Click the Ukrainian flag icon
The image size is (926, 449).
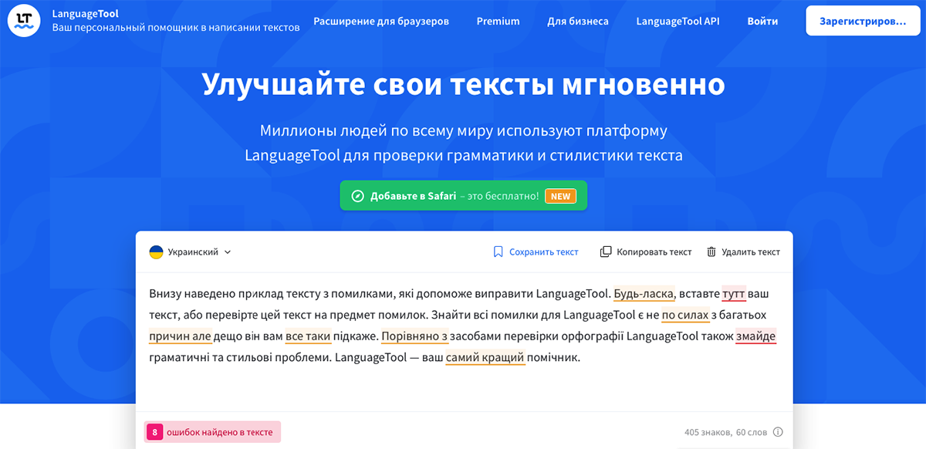click(157, 251)
